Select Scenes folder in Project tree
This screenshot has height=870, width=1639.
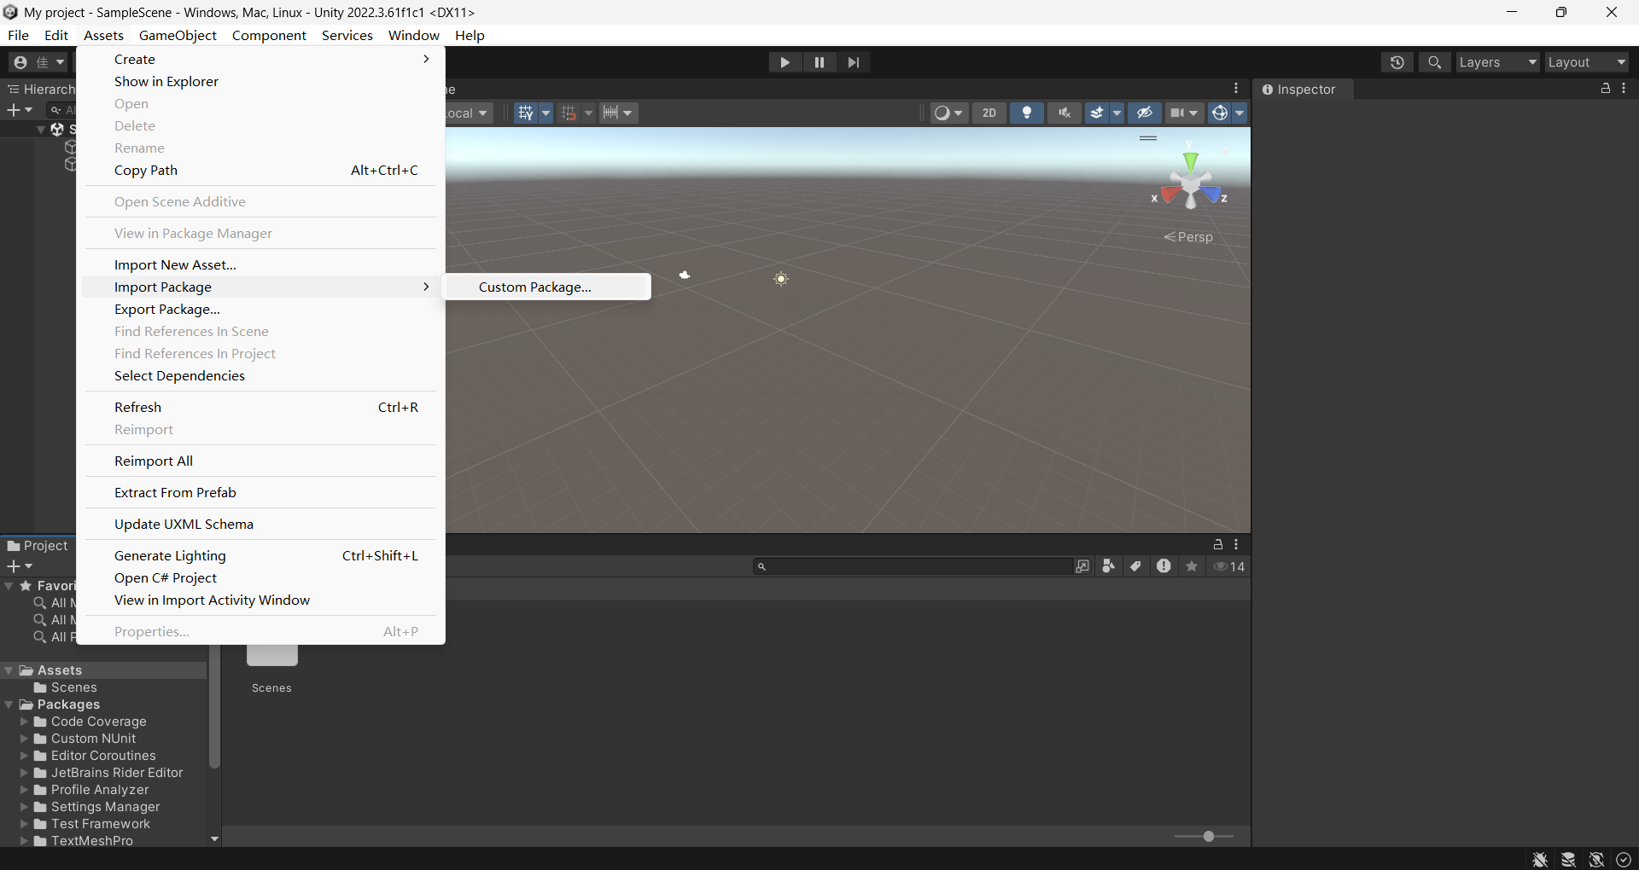[74, 687]
